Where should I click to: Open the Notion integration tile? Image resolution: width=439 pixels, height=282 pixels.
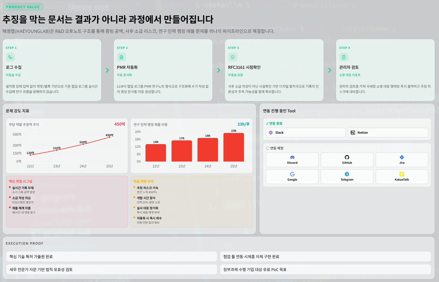click(388, 133)
